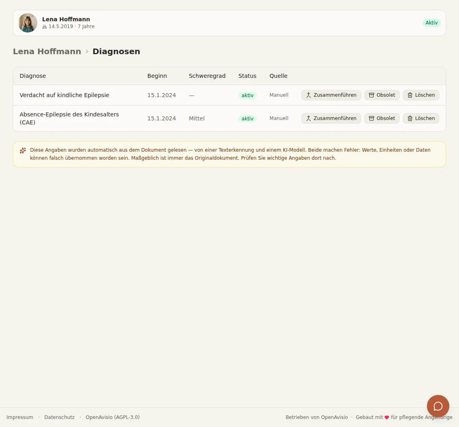Go back via Lena Hoffmann breadcrumb
The width and height of the screenshot is (459, 427).
tap(47, 51)
